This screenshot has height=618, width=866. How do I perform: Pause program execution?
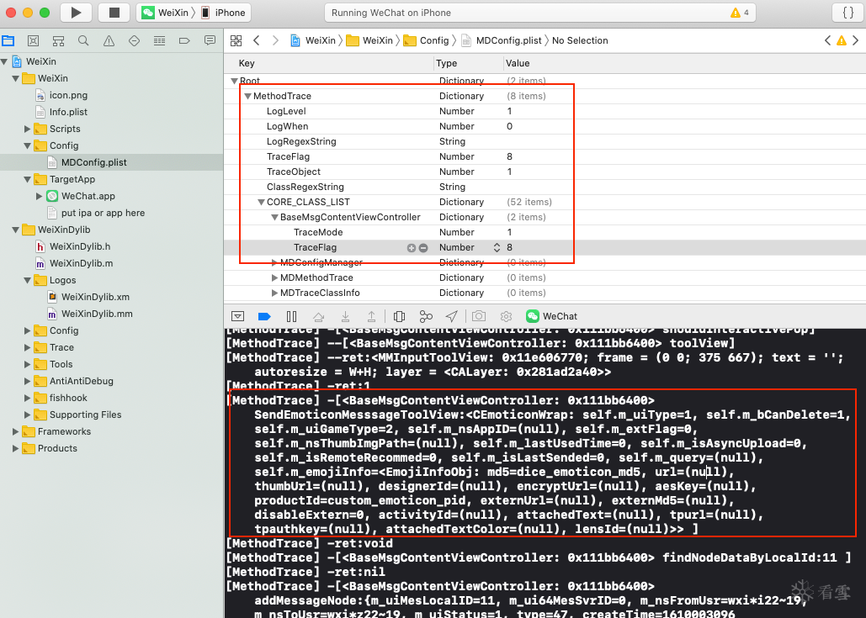pos(291,316)
